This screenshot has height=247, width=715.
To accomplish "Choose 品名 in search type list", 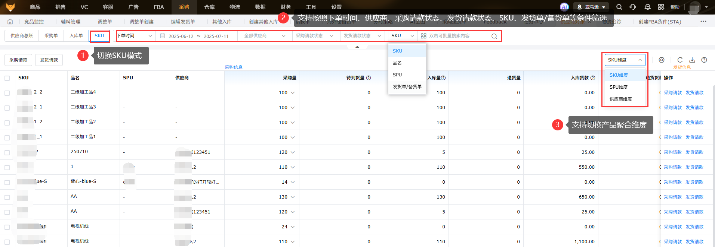I will (x=397, y=63).
